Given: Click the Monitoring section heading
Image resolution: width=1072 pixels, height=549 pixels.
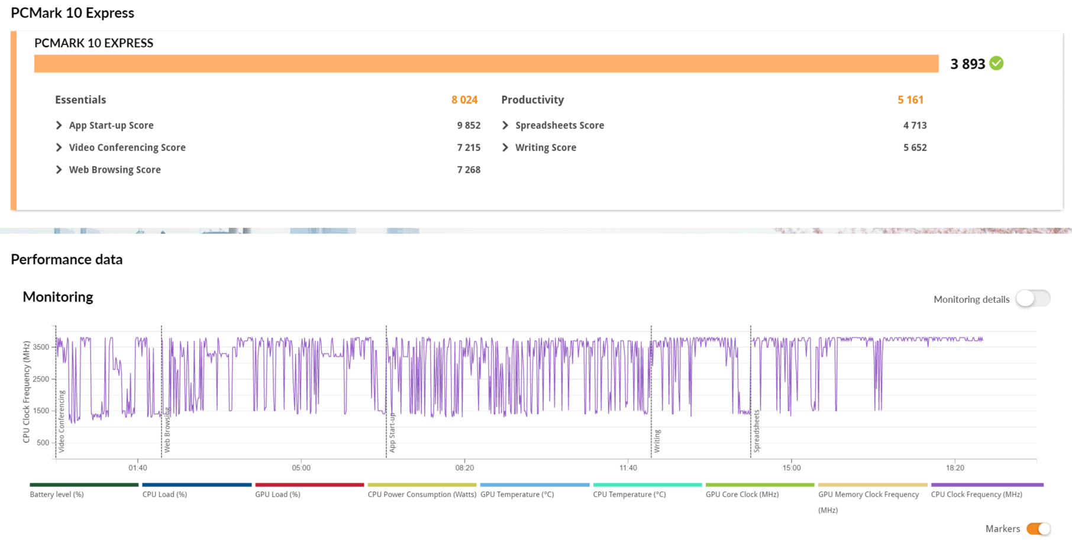Looking at the screenshot, I should pyautogui.click(x=58, y=297).
